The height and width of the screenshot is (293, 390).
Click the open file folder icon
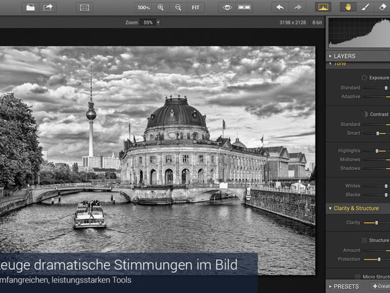click(30, 7)
